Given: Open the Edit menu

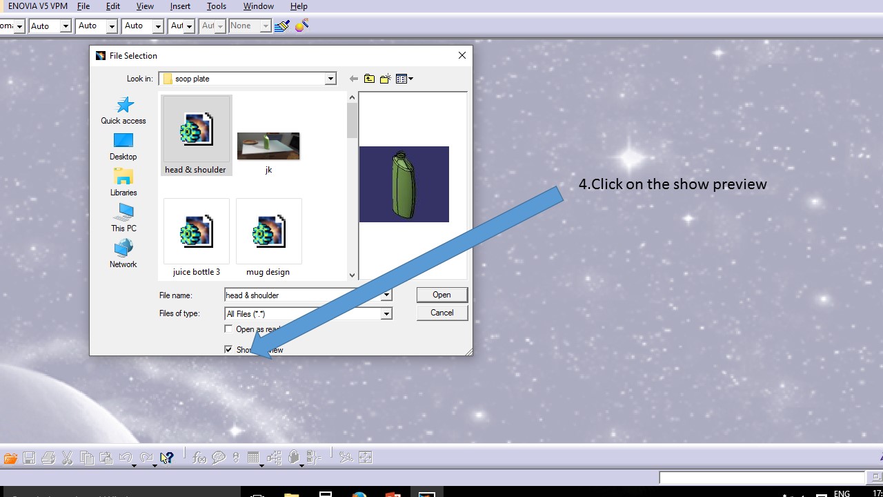Looking at the screenshot, I should 113,6.
